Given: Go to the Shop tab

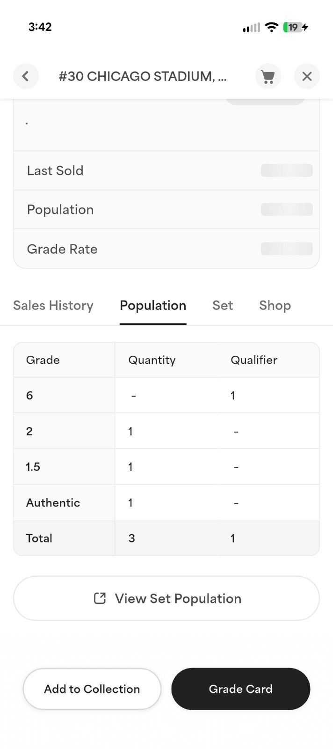Looking at the screenshot, I should click(x=275, y=306).
